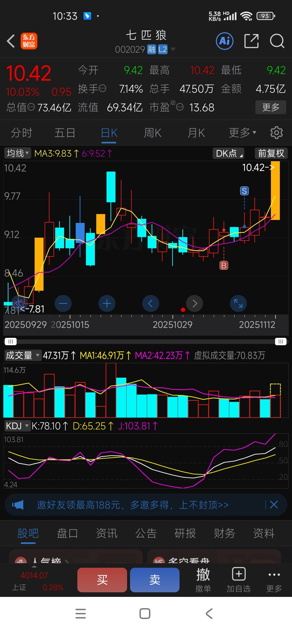Open the Ai assistant icon

coord(225,41)
